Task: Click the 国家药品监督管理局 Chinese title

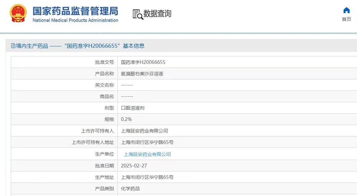Action: pos(75,11)
